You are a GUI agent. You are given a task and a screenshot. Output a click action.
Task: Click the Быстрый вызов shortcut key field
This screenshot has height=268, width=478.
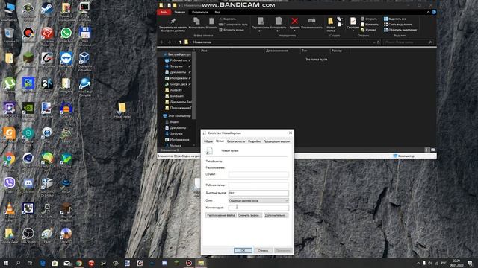pyautogui.click(x=258, y=193)
